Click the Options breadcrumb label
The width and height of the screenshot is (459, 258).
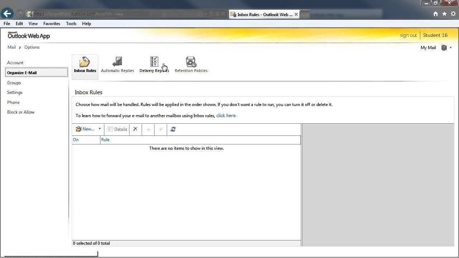[x=32, y=47]
